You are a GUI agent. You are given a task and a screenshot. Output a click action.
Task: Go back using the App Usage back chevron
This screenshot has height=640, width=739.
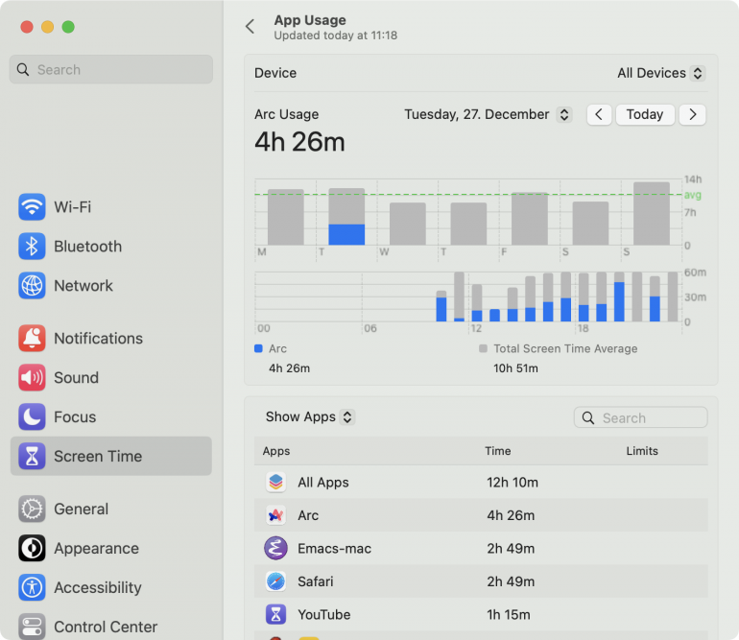pyautogui.click(x=250, y=27)
